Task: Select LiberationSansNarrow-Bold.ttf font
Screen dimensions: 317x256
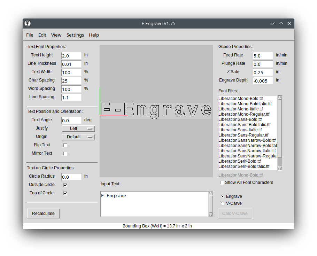Action: [247, 140]
